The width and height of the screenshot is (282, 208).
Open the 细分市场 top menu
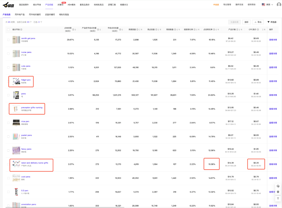[x=37, y=5]
